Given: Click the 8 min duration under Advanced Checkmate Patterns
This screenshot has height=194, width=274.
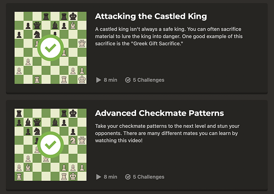Looking at the screenshot, I should click(x=111, y=177).
